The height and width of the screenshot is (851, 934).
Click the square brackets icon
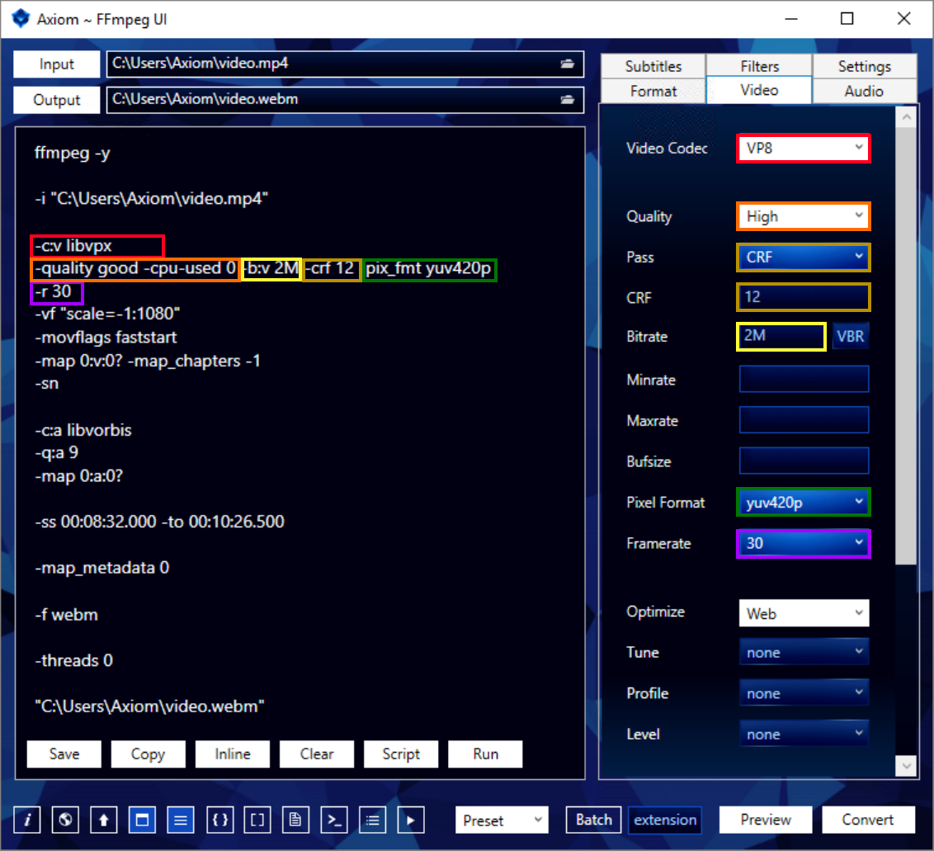point(257,820)
